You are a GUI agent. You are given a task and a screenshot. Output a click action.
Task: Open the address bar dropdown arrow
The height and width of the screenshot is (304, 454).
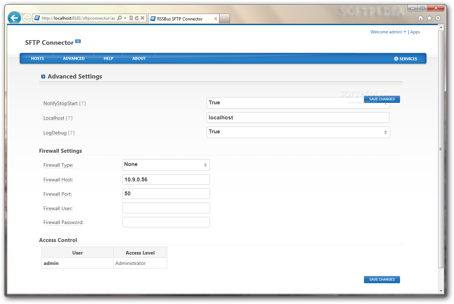[125, 18]
